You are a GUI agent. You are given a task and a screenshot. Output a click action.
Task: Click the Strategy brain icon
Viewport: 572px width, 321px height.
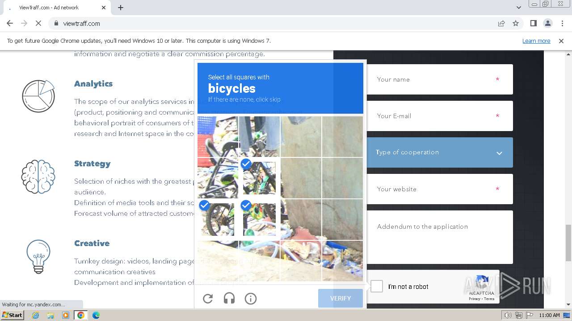point(38,177)
